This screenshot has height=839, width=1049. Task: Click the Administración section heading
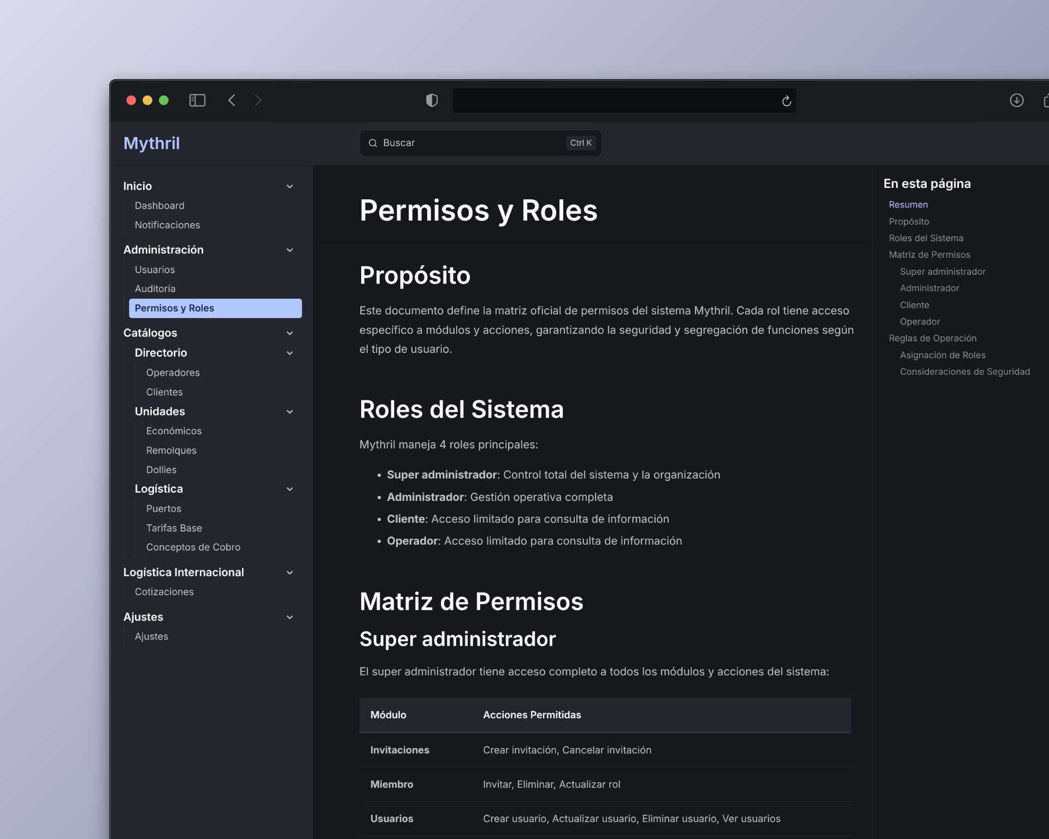(x=163, y=250)
